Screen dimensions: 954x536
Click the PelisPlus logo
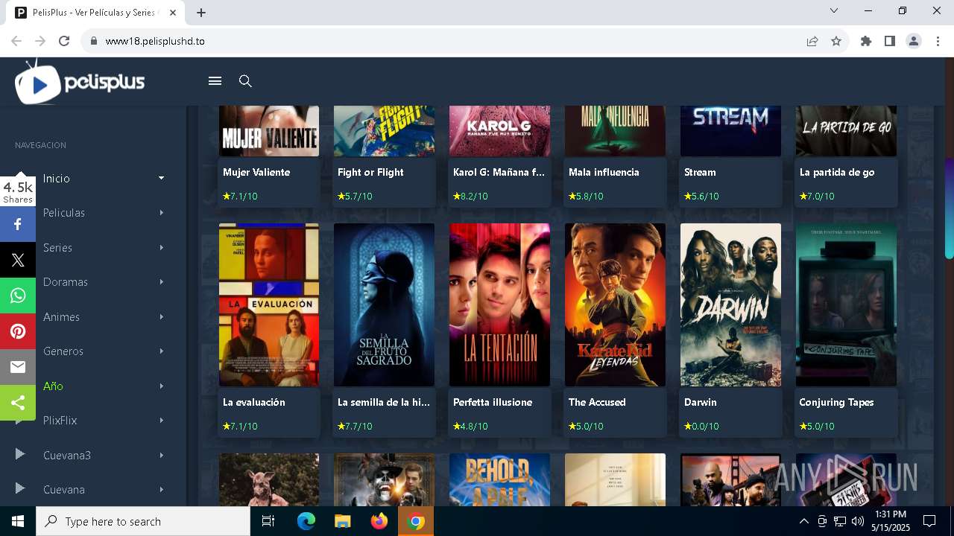tap(80, 83)
